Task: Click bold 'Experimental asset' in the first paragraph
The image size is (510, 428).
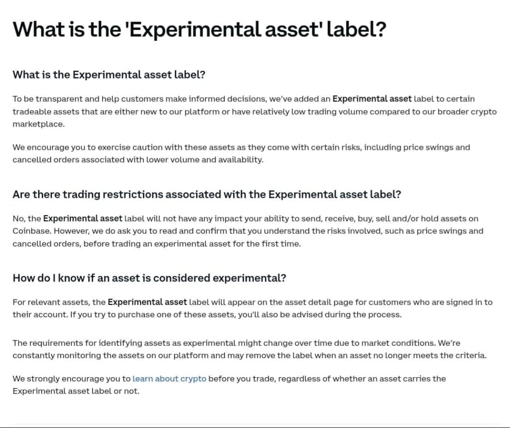Action: [x=372, y=99]
